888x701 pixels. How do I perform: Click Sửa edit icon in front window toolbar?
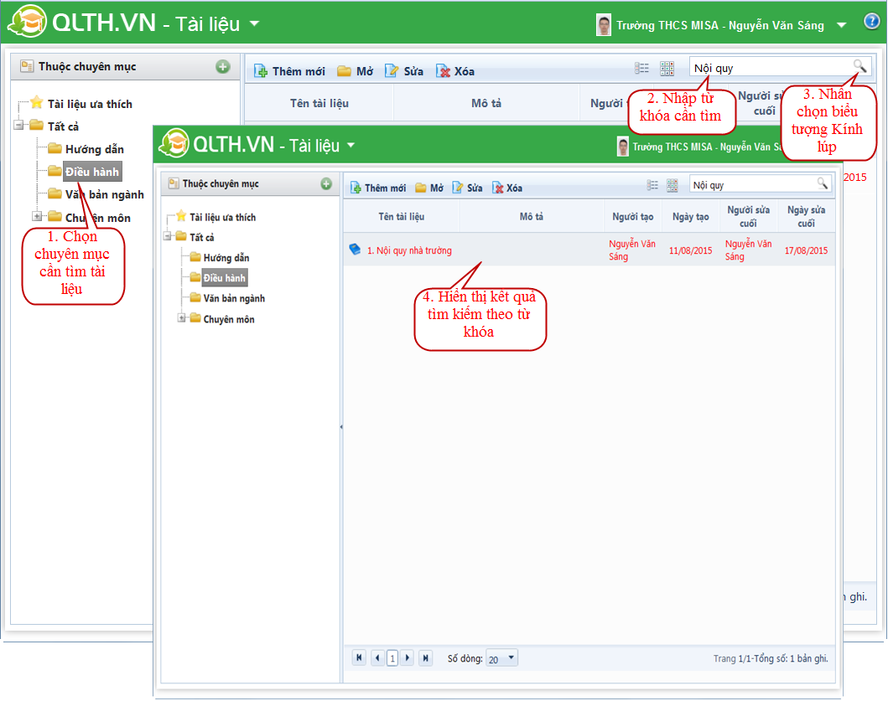(x=458, y=188)
